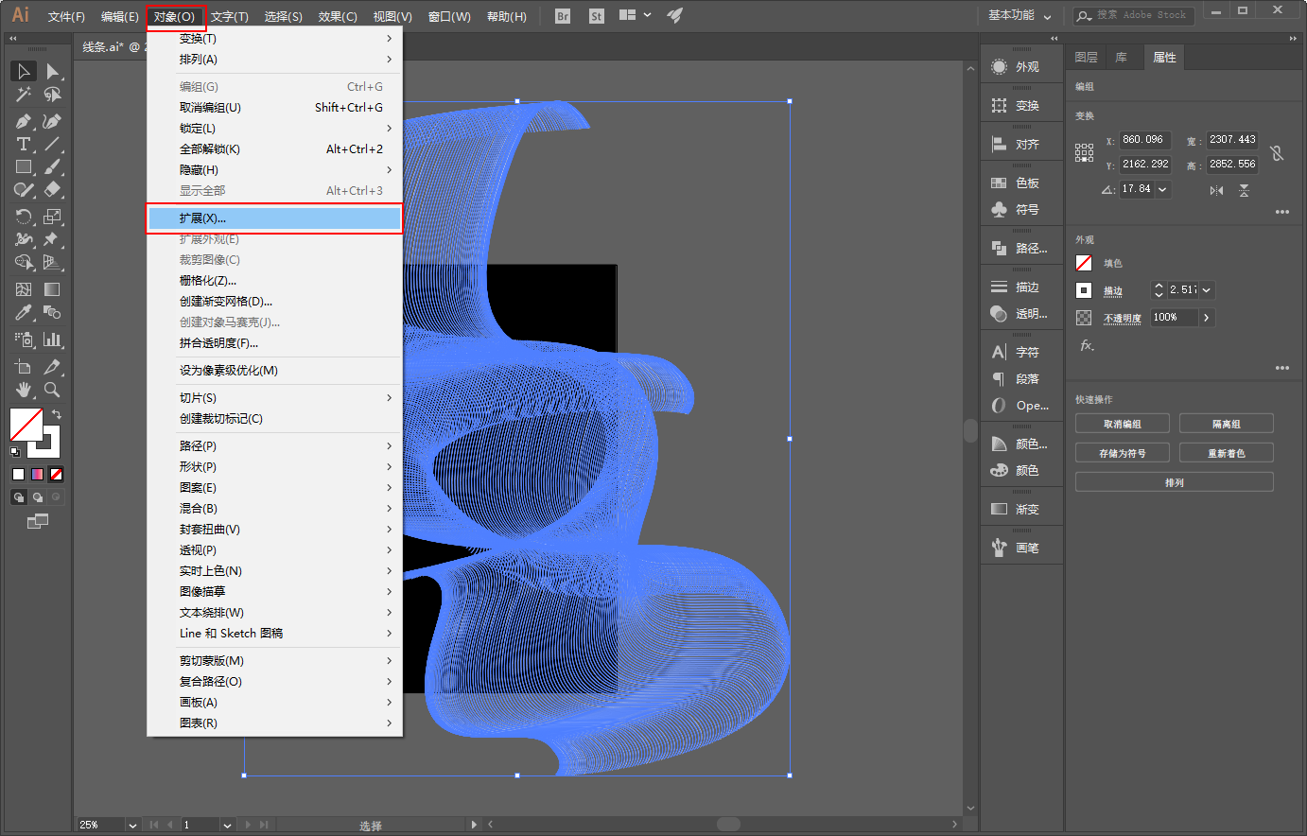The image size is (1307, 836).
Task: Click the 隔离组 button
Action: click(1227, 424)
